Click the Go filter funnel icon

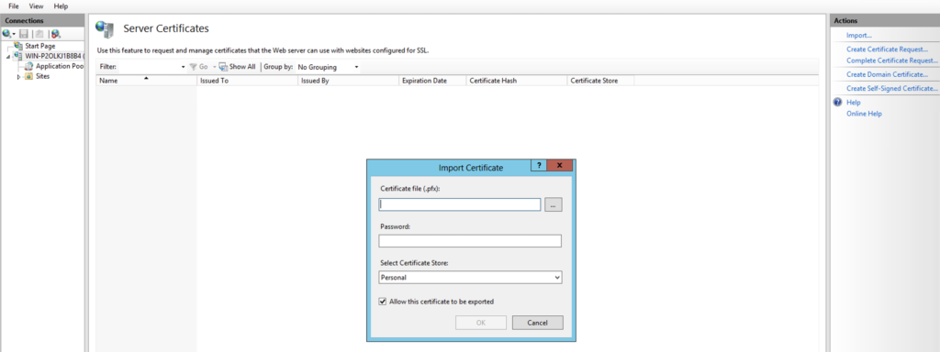(x=193, y=67)
